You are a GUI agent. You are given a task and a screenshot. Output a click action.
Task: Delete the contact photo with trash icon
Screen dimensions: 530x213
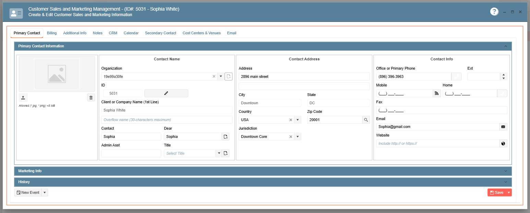coord(91,98)
